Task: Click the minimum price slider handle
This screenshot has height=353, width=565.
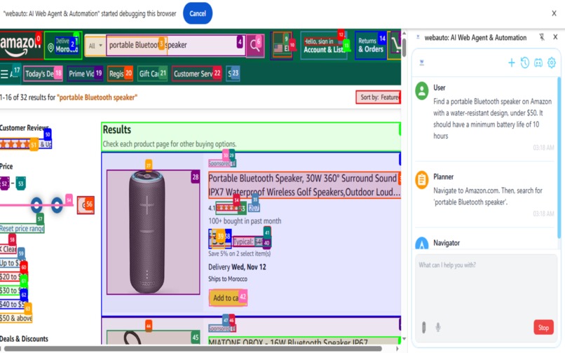Action: point(36,205)
